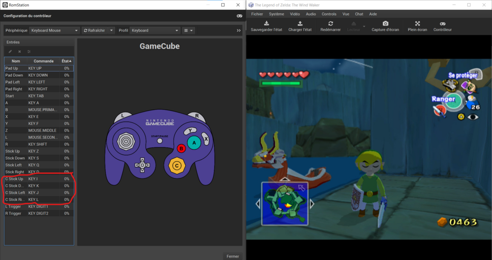Click the controller icon in Configuration header
Viewport: 492px width, 260px height.
[239, 16]
